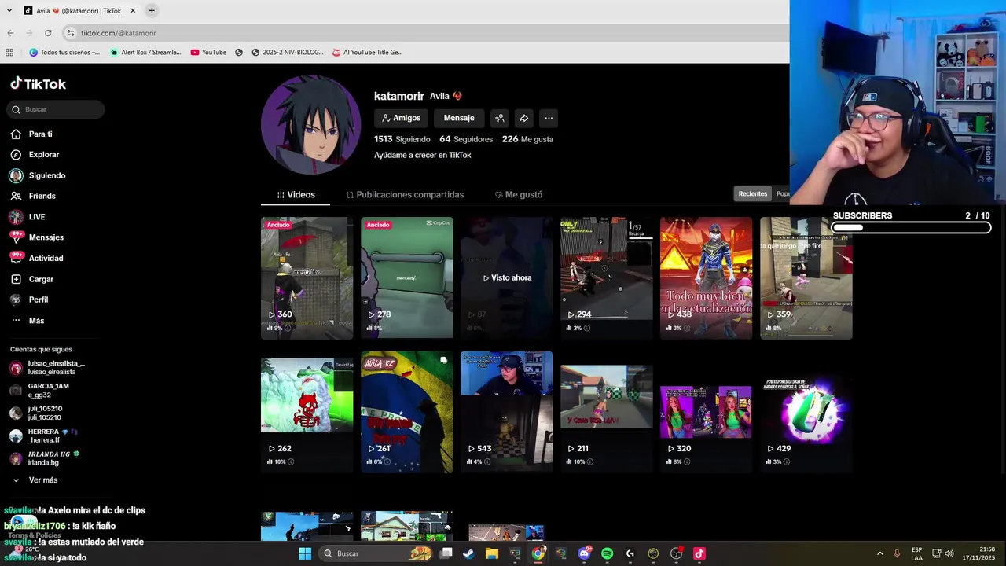Open juli_105210 followed account

tap(36, 413)
